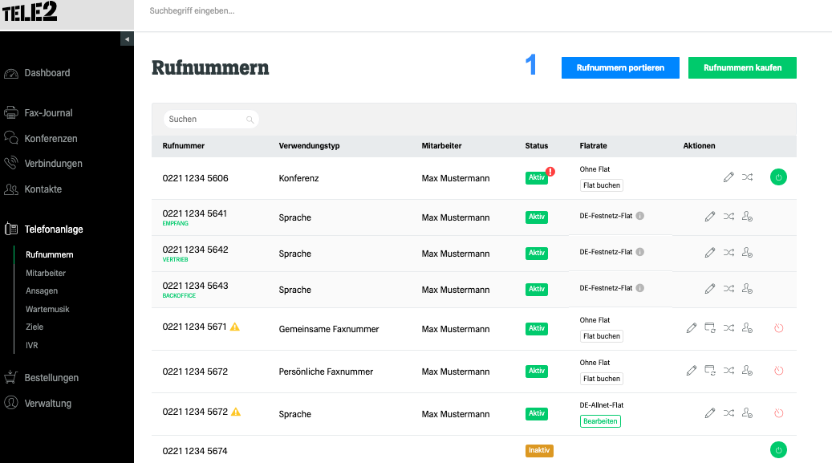Open the Verwaltung user icon
Image resolution: width=832 pixels, height=463 pixels.
click(11, 403)
